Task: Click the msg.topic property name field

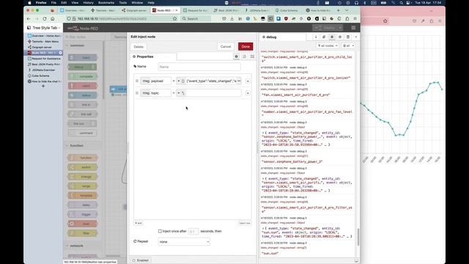Action: (155, 93)
